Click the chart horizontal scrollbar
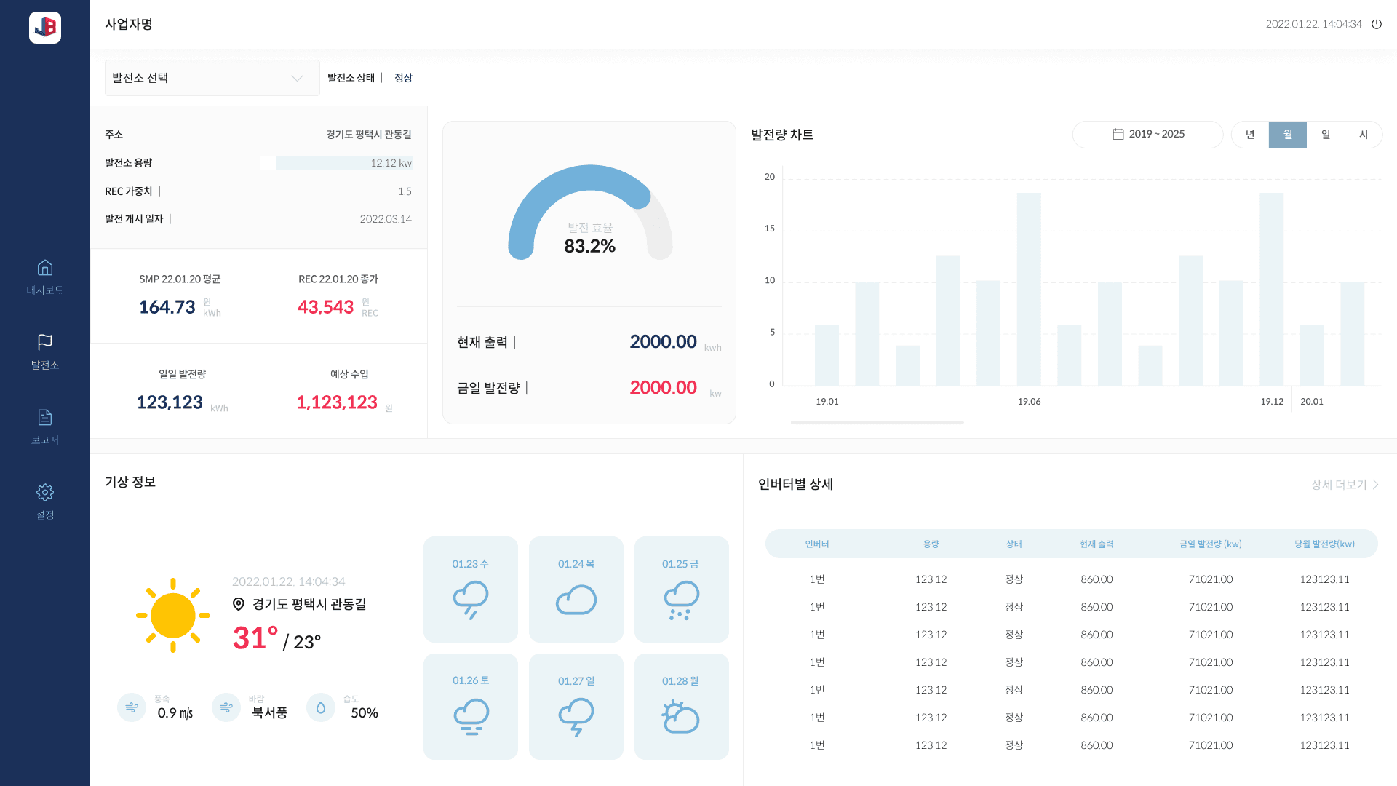 point(877,422)
